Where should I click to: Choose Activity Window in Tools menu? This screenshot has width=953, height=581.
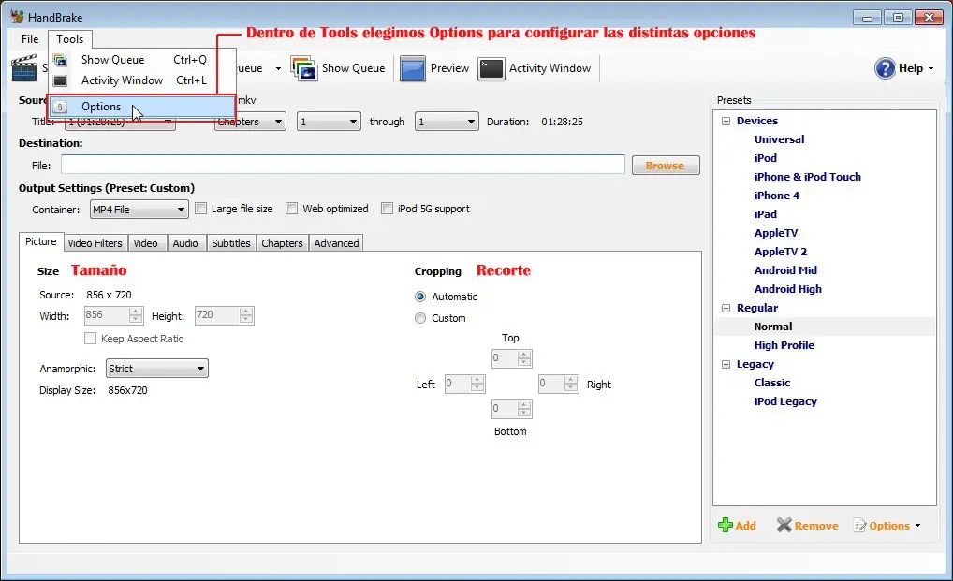141,80
